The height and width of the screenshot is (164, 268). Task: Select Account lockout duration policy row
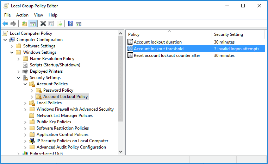(196, 42)
